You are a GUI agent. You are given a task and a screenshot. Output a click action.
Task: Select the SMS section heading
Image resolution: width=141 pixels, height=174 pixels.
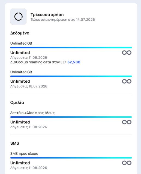click(15, 143)
